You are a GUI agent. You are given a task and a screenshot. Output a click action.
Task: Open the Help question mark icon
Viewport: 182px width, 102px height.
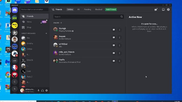168,9
